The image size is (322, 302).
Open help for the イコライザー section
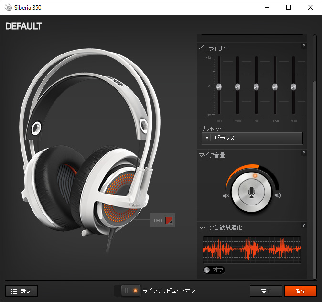tap(304, 46)
